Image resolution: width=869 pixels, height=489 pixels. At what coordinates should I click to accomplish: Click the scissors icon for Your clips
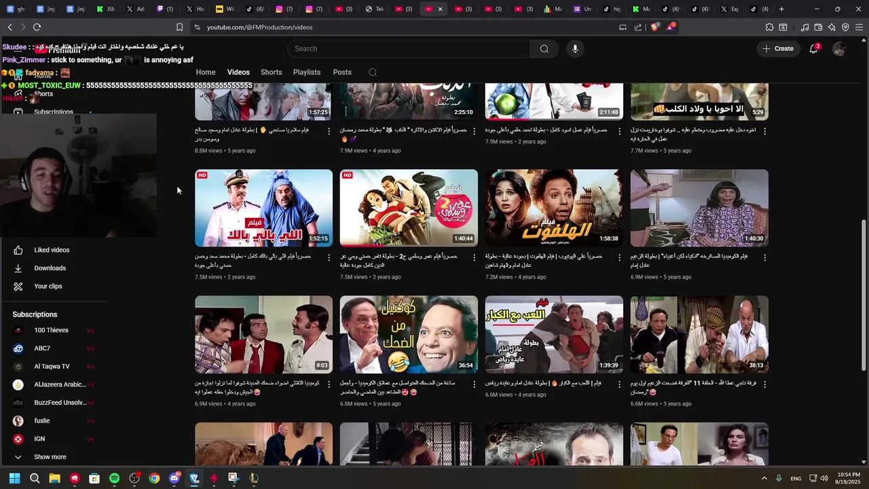18,287
